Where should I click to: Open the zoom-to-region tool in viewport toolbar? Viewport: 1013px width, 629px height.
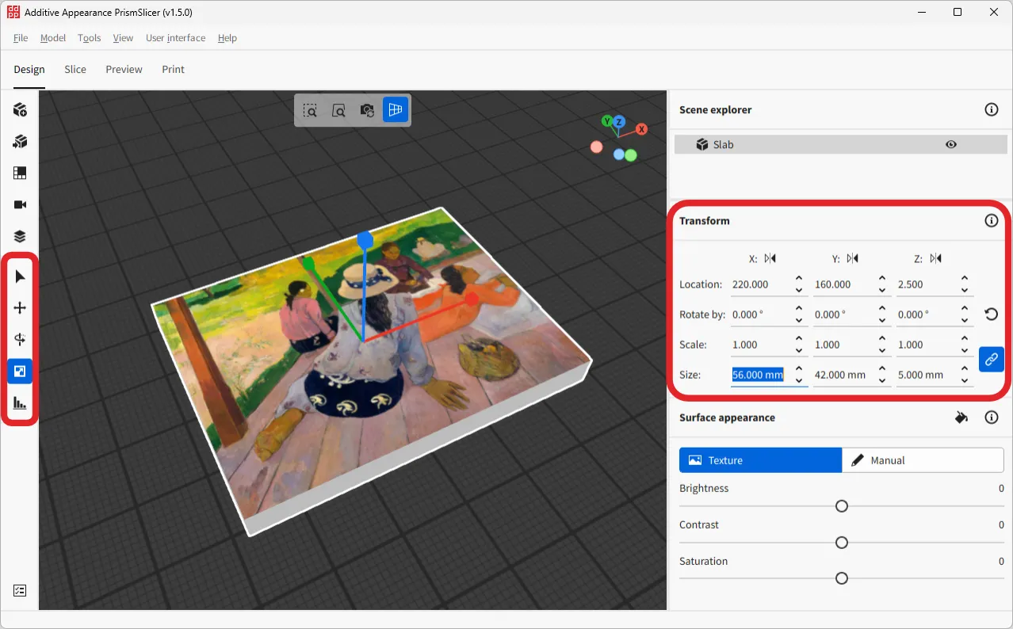[310, 110]
